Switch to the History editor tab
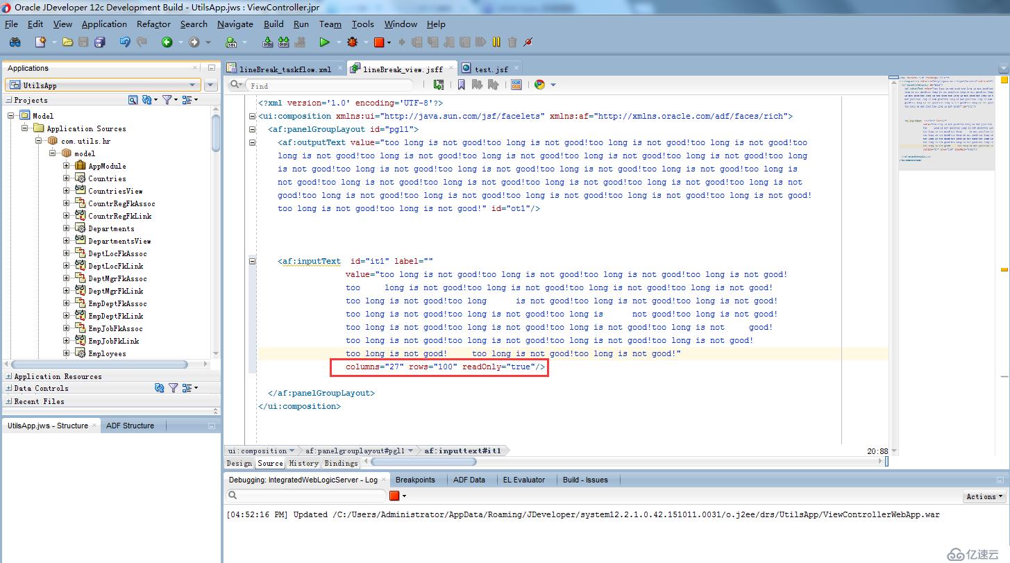This screenshot has width=1010, height=563. (x=303, y=463)
